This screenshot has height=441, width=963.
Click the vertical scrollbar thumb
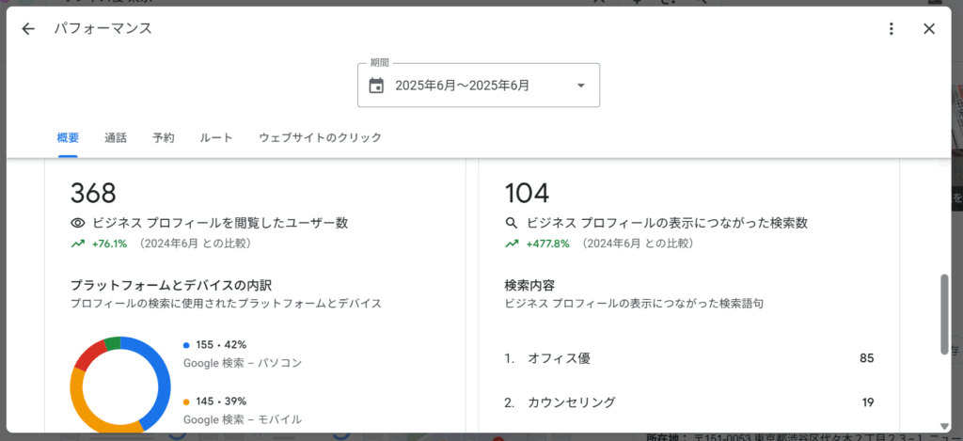tap(943, 314)
